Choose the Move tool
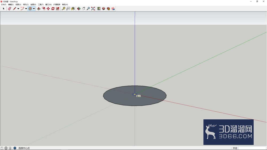 pyautogui.click(x=48, y=9)
